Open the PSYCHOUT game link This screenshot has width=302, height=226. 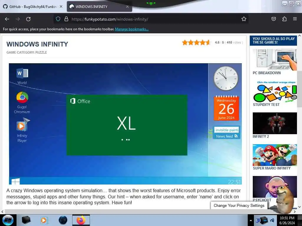coord(262,200)
